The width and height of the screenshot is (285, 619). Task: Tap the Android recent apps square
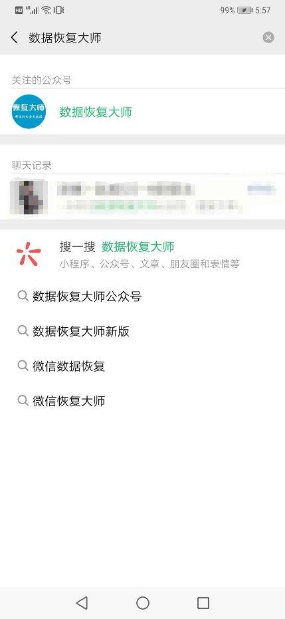(x=203, y=603)
